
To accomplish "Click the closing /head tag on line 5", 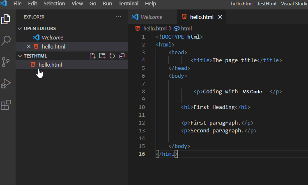I will pos(179,68).
